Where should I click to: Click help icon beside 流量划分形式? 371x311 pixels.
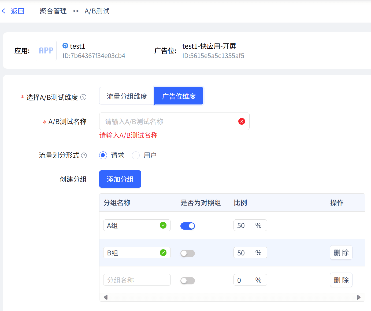coord(84,155)
